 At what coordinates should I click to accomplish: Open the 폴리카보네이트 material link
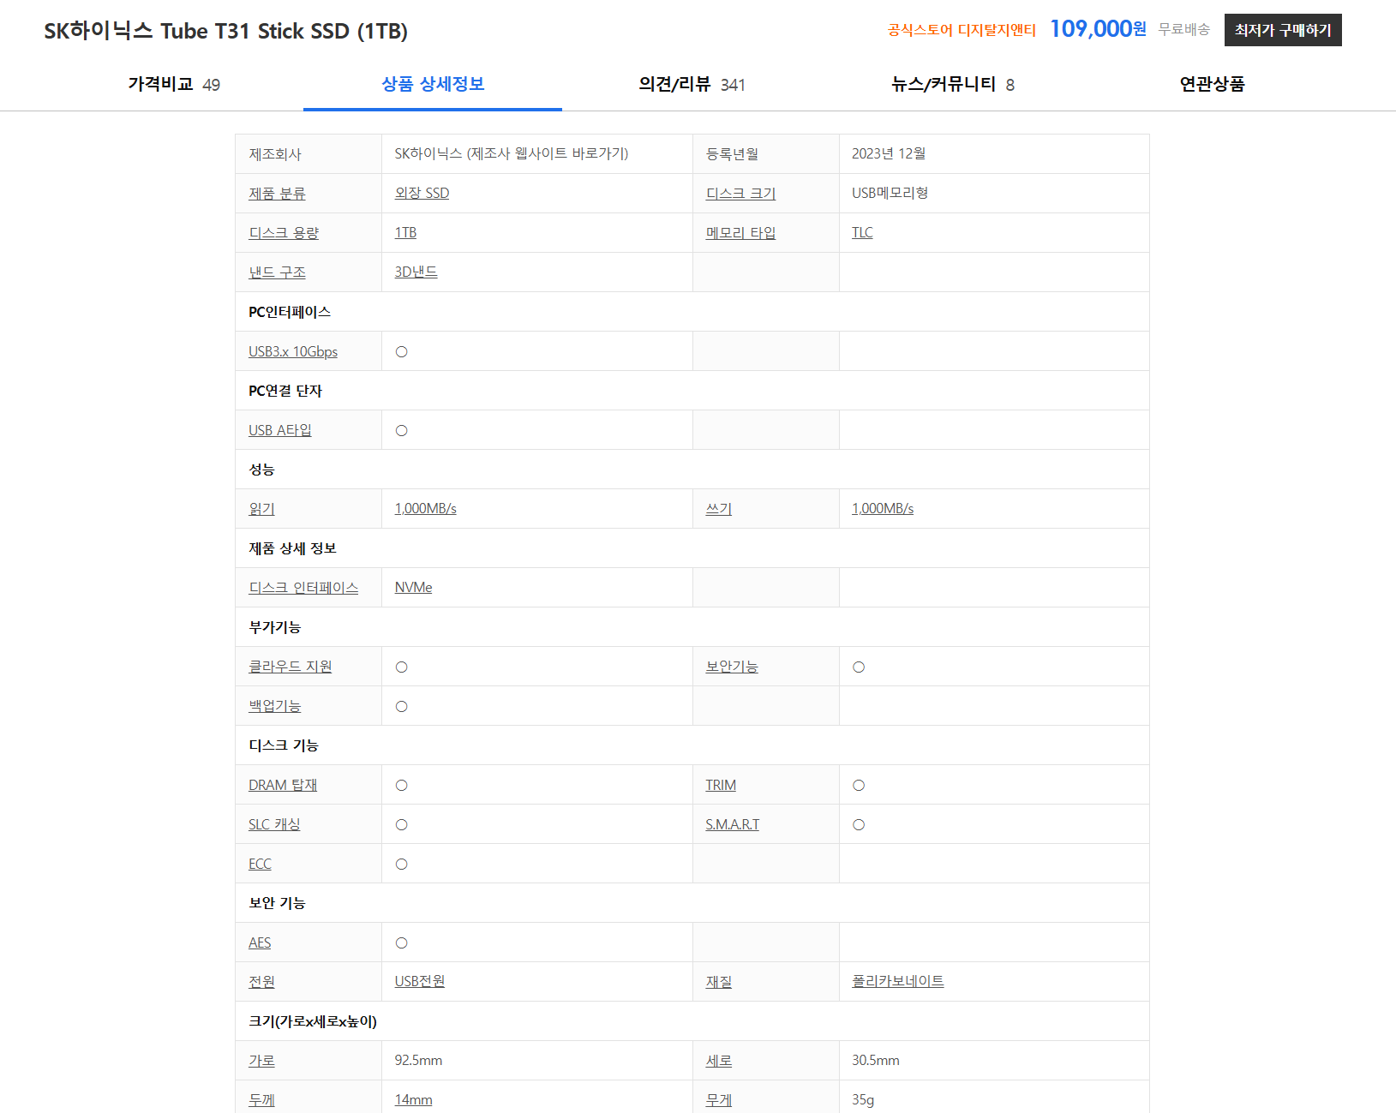tap(898, 982)
